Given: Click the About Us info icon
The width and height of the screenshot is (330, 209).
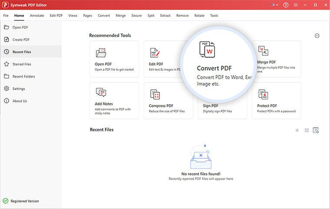Looking at the screenshot, I should tap(7, 101).
